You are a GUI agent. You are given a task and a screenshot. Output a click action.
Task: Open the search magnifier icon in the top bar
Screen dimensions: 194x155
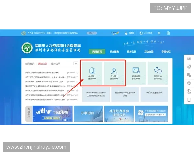168,33
